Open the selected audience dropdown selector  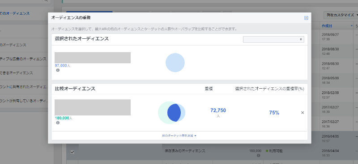click(273, 39)
